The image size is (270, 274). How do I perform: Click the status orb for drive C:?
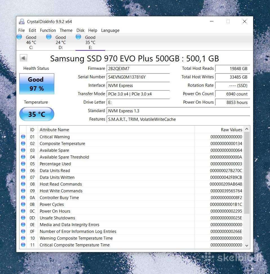point(19,37)
